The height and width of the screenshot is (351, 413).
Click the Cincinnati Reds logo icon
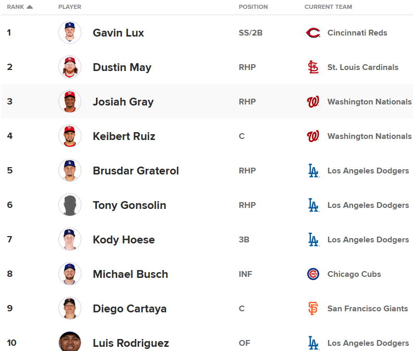(313, 33)
